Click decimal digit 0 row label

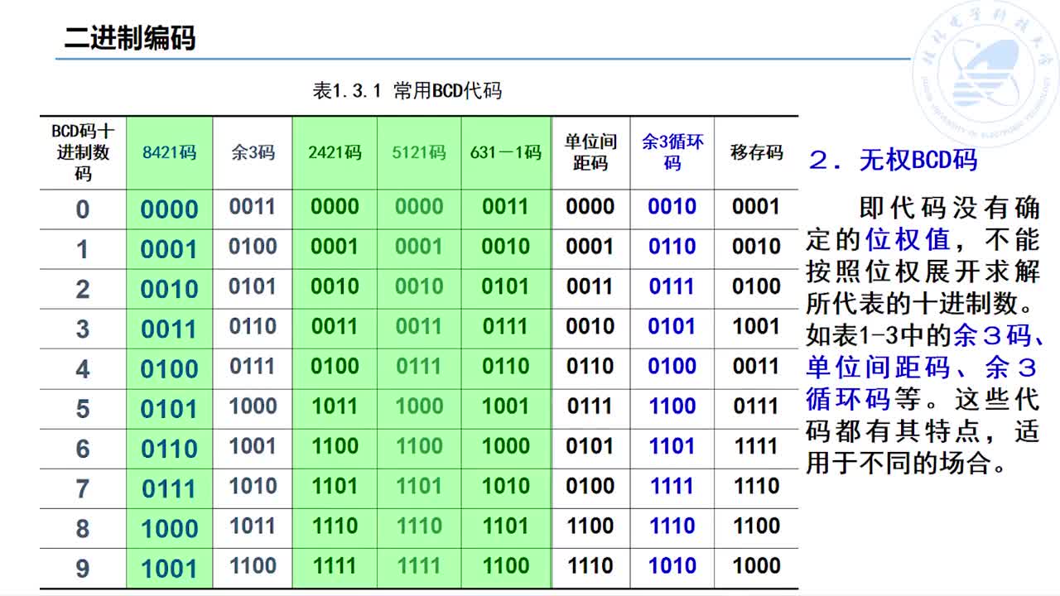[82, 209]
